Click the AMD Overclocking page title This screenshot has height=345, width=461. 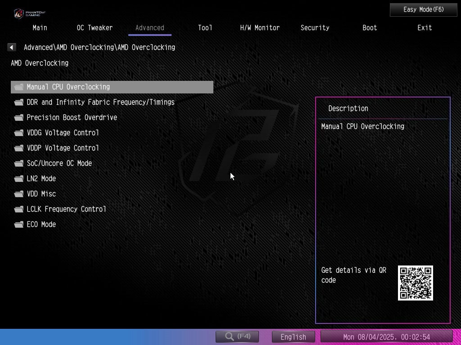(40, 63)
